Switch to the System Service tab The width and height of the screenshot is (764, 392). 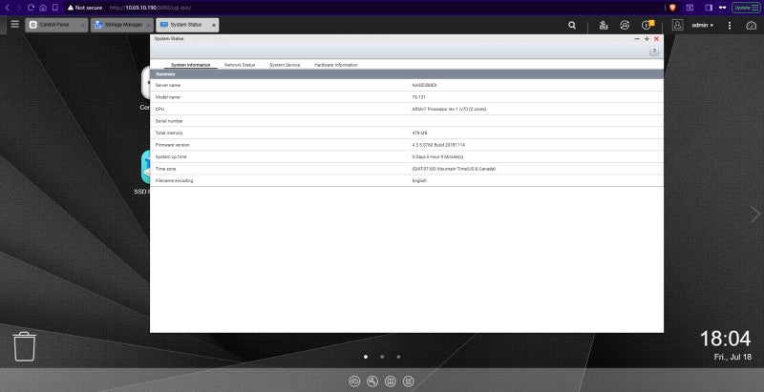285,65
